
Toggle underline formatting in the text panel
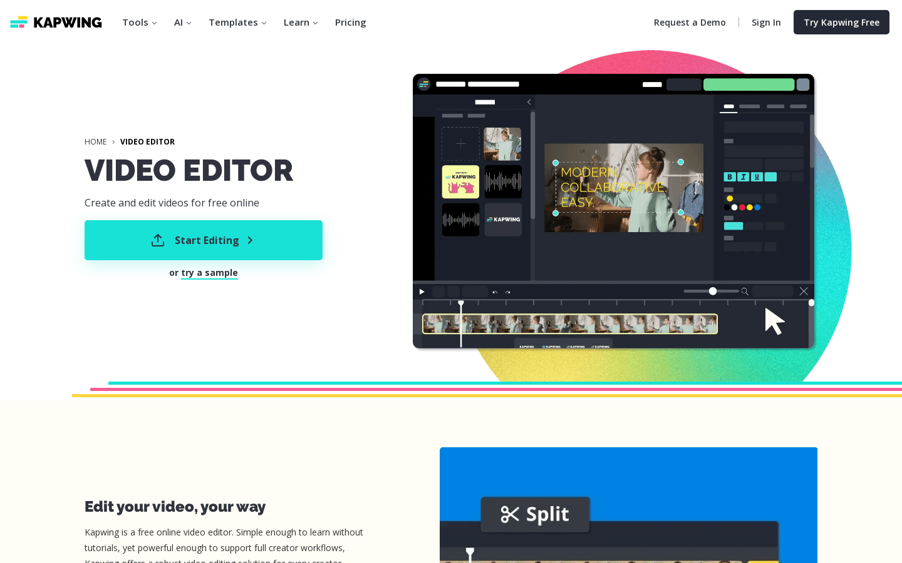(757, 176)
